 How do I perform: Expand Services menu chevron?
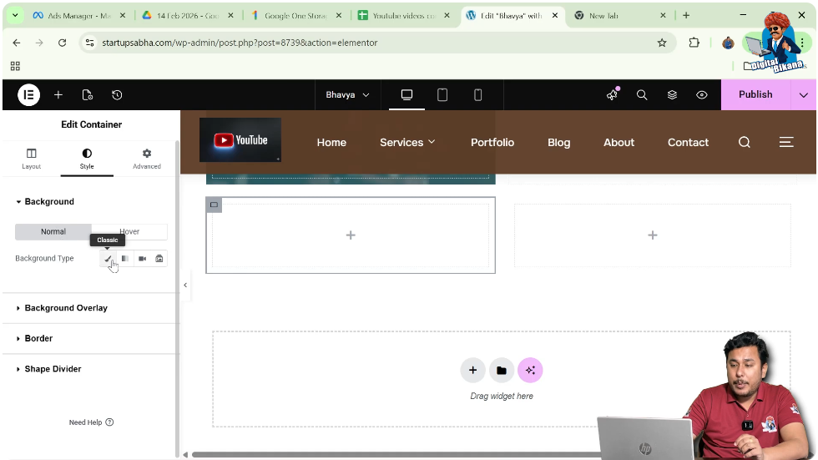click(x=432, y=142)
